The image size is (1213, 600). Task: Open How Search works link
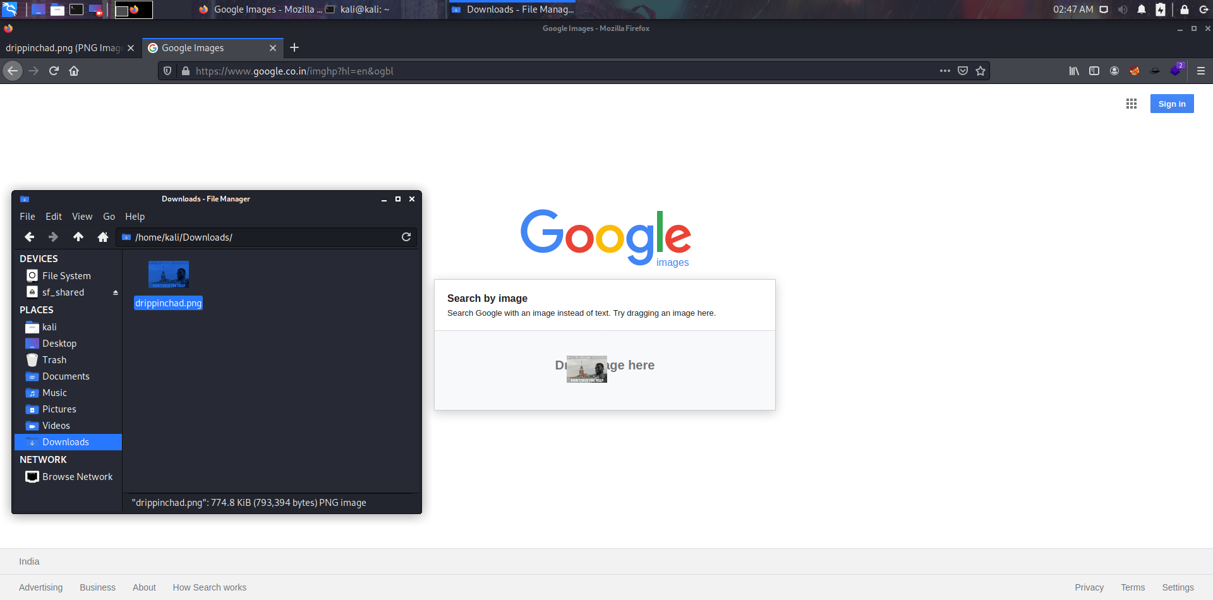(x=210, y=587)
